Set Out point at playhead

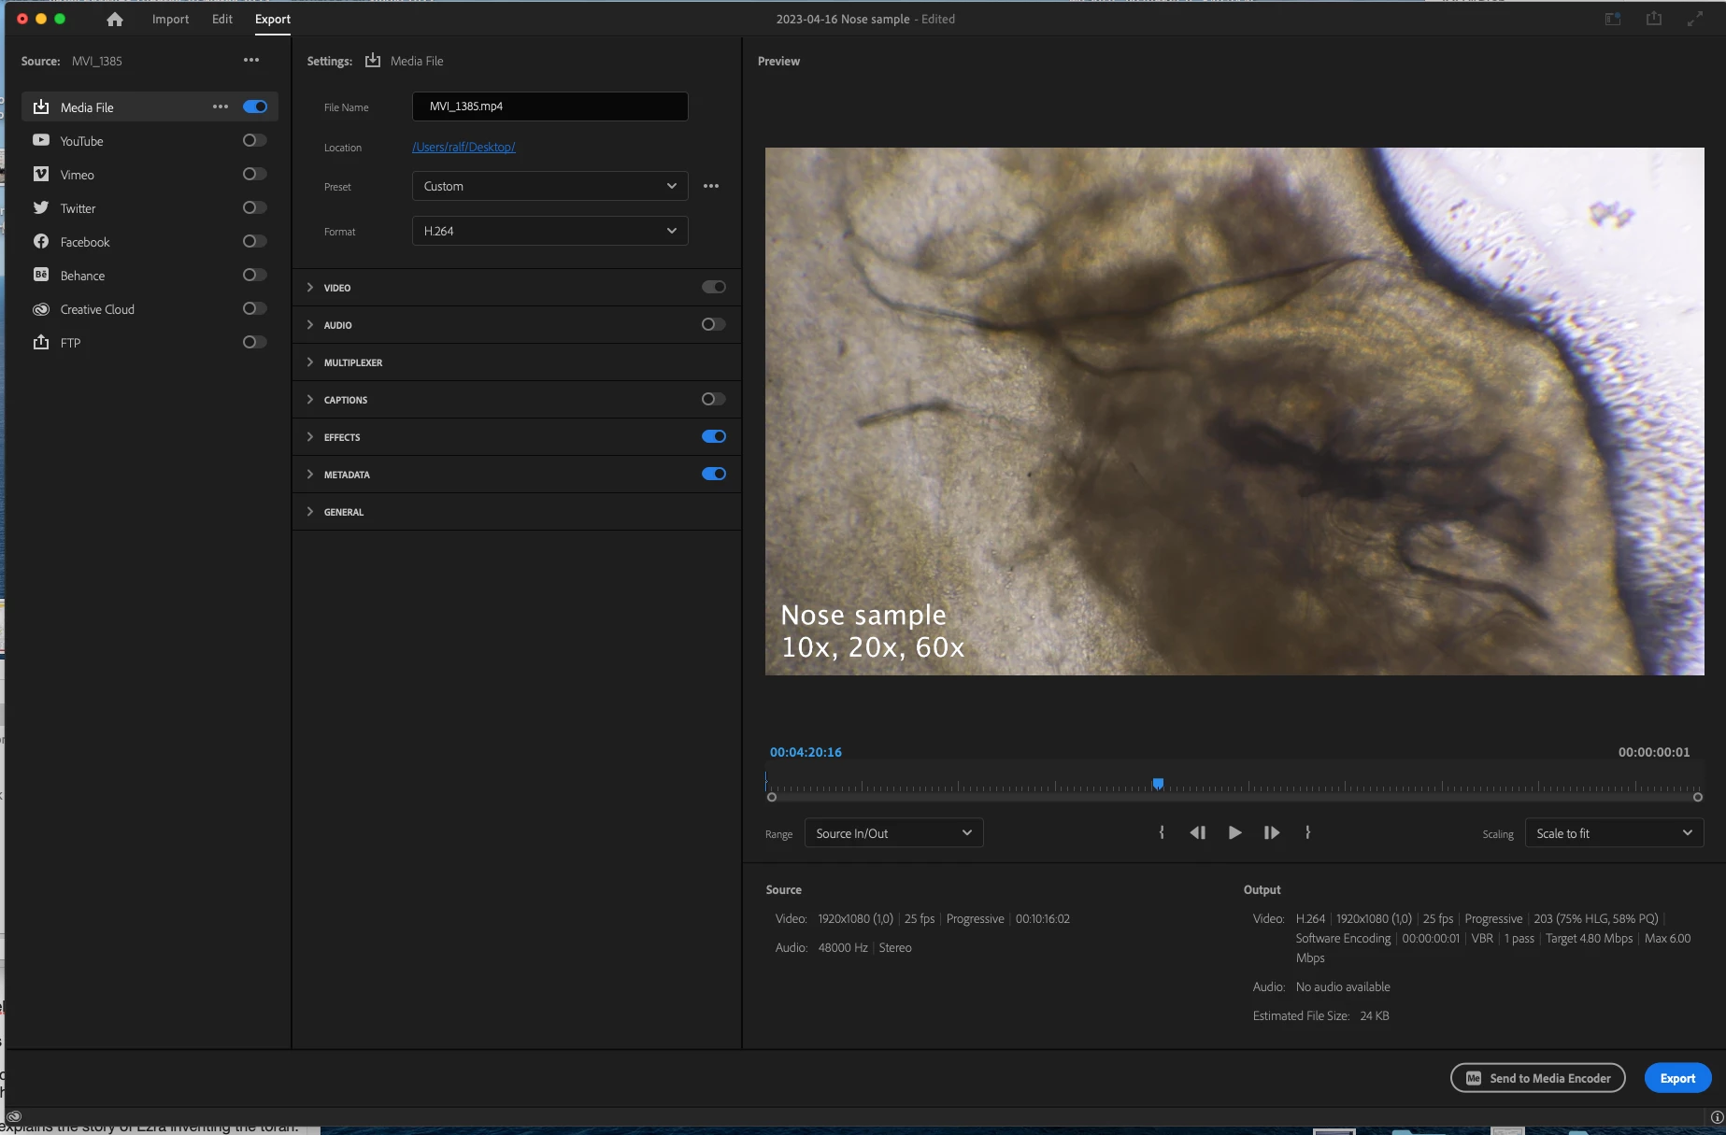coord(1307,832)
